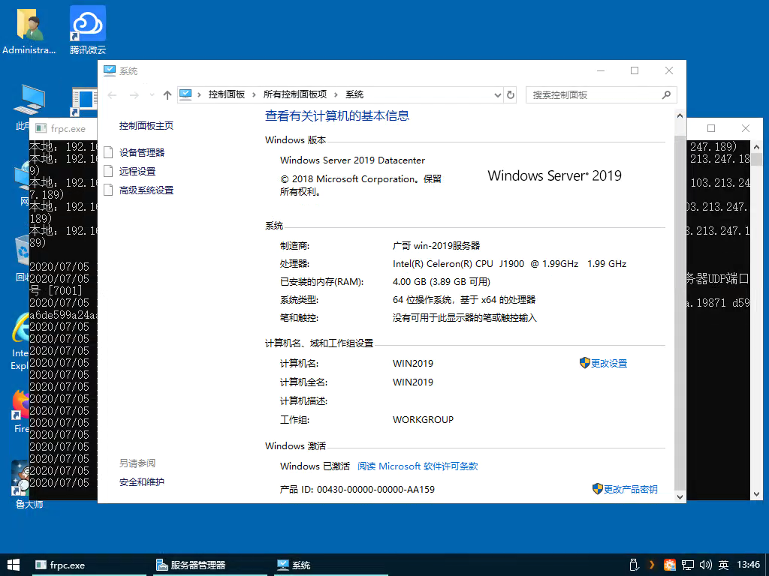769x576 pixels.
Task: Click the manufacturer value "广哥 win-2019服务器"
Action: pyautogui.click(x=436, y=245)
